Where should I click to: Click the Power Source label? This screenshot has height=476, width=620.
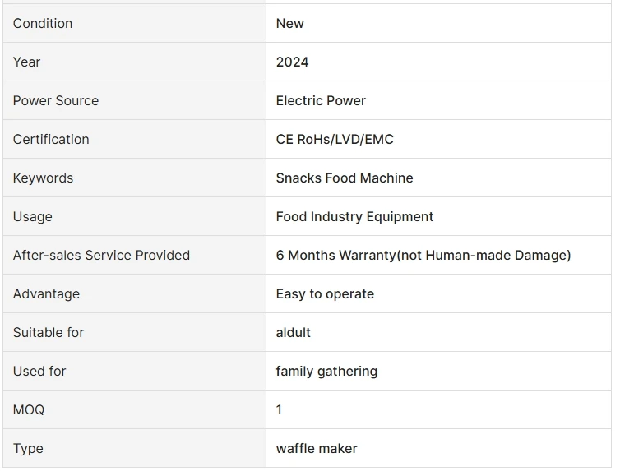pos(56,100)
